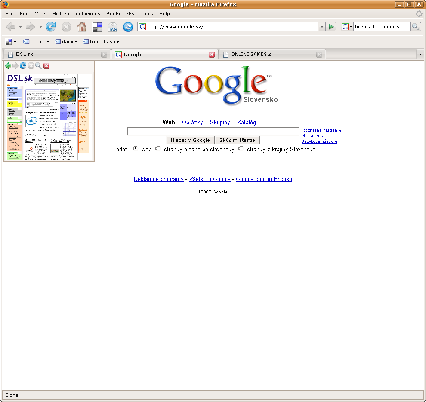The image size is (426, 402).
Task: Click the thumbnail panel reload icon
Action: (x=23, y=65)
